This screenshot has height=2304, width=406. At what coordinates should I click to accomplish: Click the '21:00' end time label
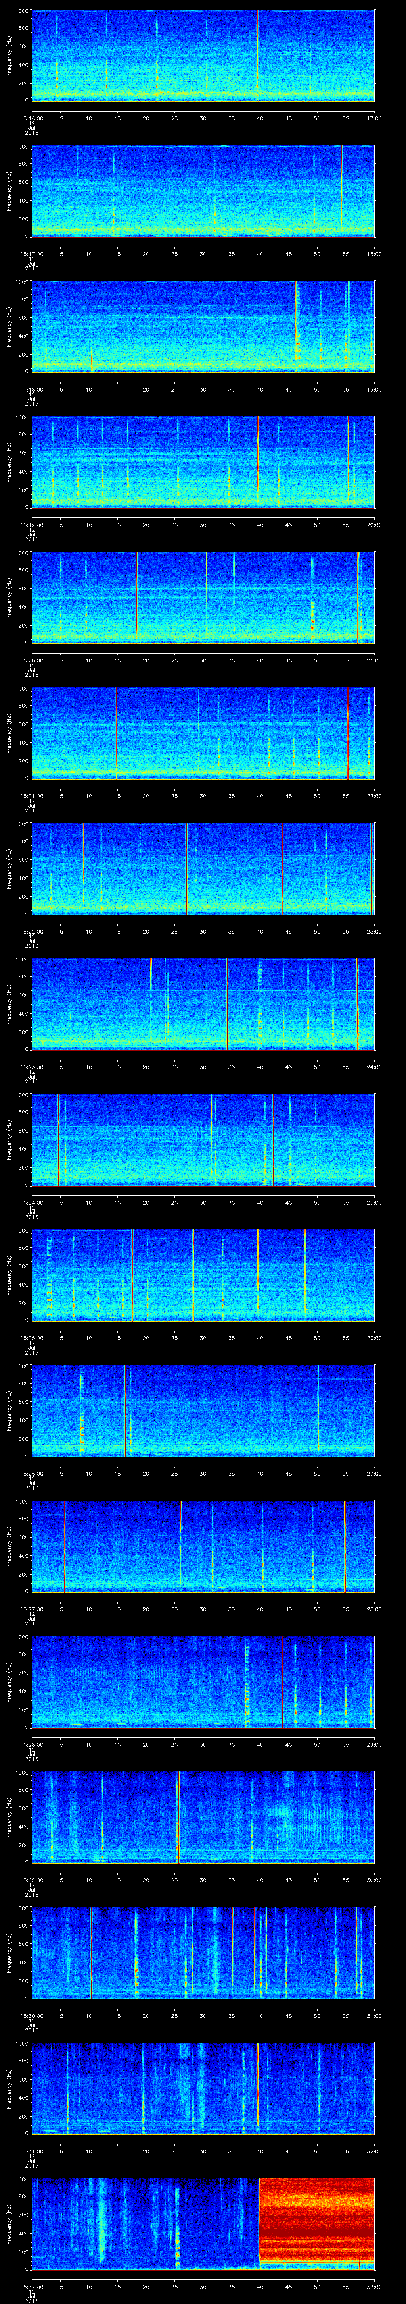pyautogui.click(x=374, y=661)
